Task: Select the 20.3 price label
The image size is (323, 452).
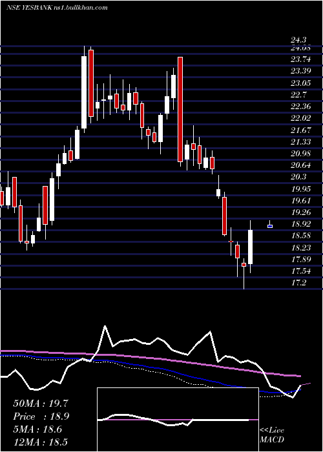Action: click(x=298, y=177)
